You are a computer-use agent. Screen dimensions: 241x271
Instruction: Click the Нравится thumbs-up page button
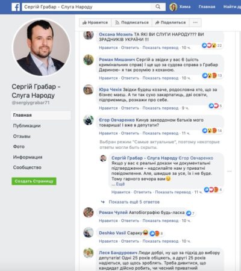pyautogui.click(x=95, y=22)
